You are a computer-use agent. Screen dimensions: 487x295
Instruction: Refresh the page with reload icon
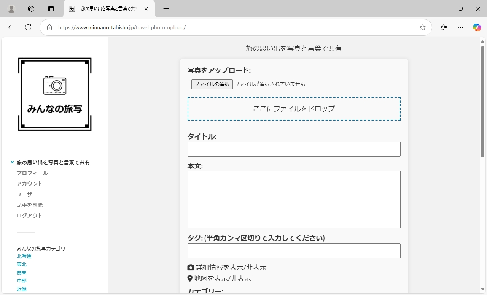28,27
